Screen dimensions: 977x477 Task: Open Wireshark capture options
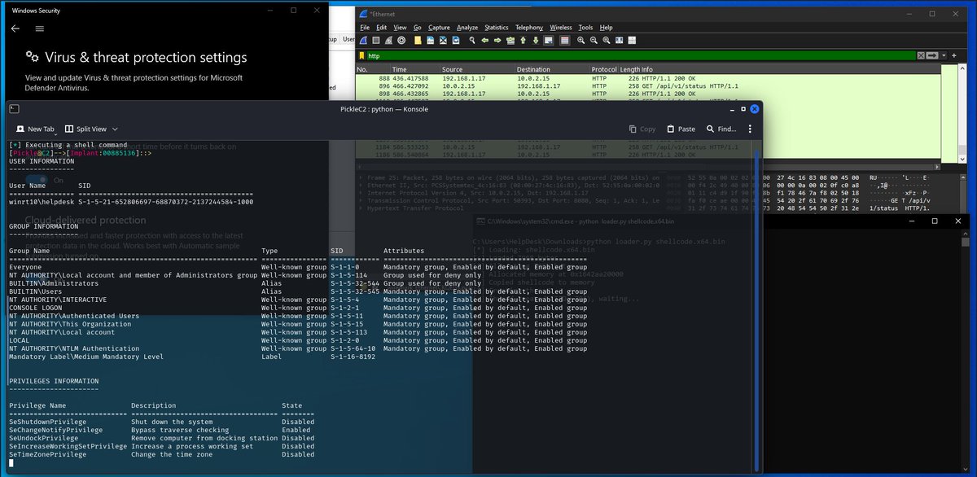click(x=401, y=40)
